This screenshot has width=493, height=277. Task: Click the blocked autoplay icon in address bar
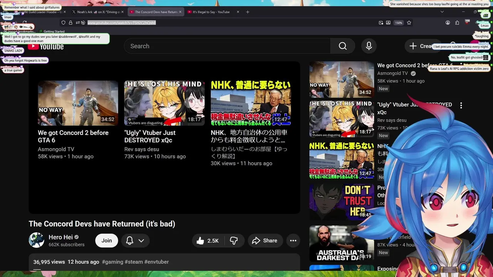[83, 23]
